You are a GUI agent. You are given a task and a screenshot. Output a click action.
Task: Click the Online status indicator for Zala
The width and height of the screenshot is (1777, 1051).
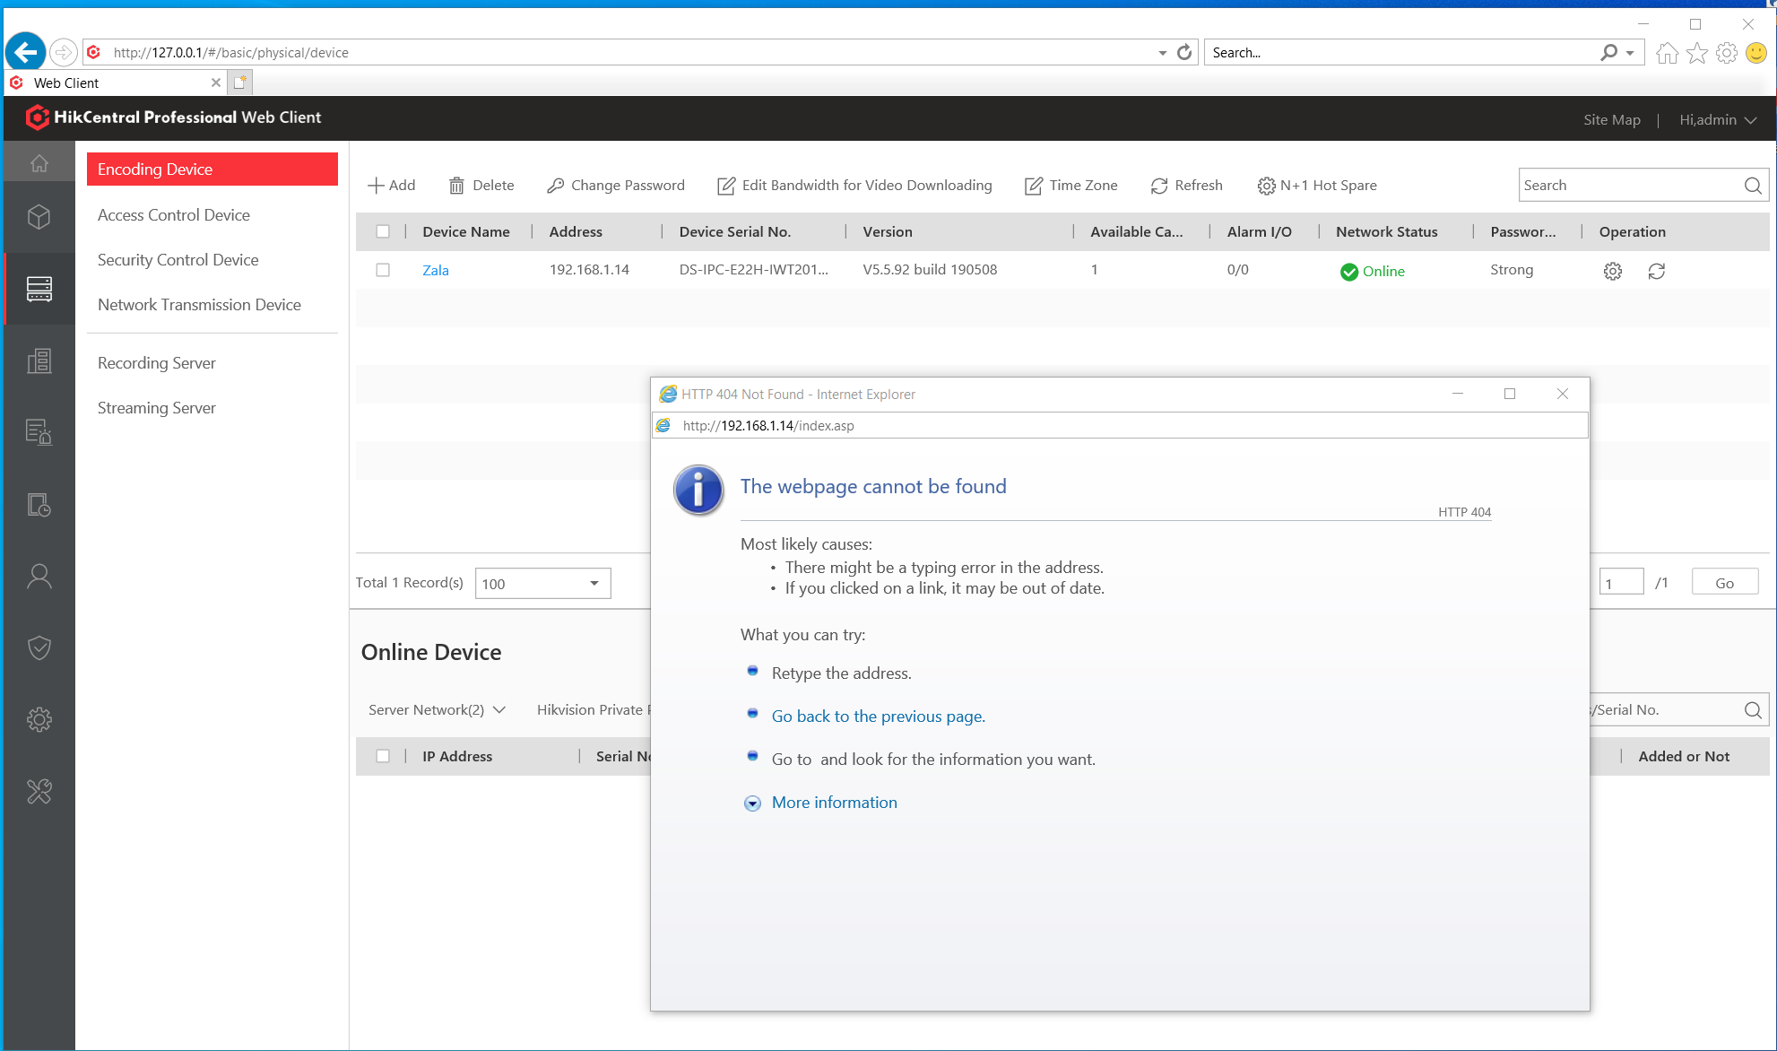(1372, 270)
